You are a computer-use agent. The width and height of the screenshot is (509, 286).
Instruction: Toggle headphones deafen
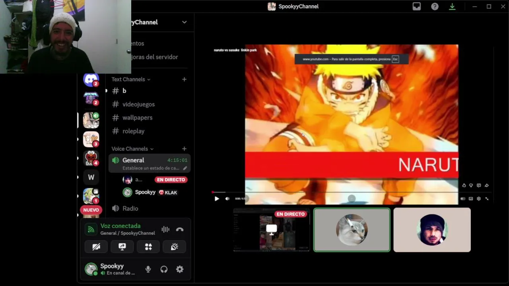click(x=164, y=269)
